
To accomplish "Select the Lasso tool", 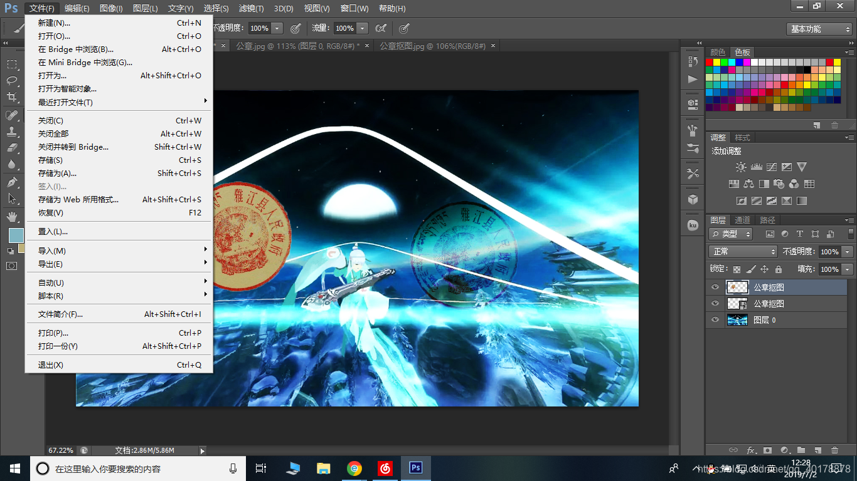I will pos(12,80).
